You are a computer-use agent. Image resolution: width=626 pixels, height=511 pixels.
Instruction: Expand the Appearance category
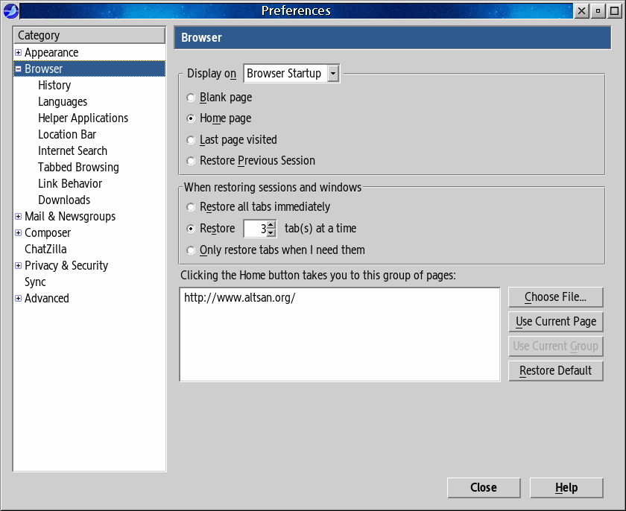(x=19, y=53)
